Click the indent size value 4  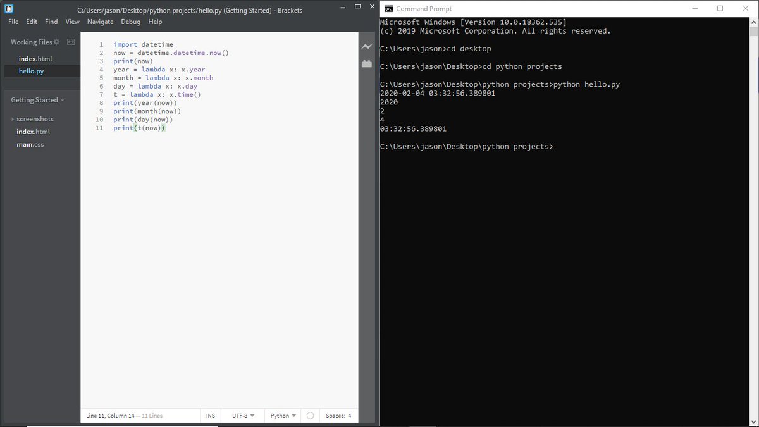click(349, 416)
